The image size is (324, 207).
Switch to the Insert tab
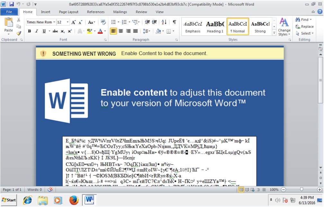click(x=45, y=12)
